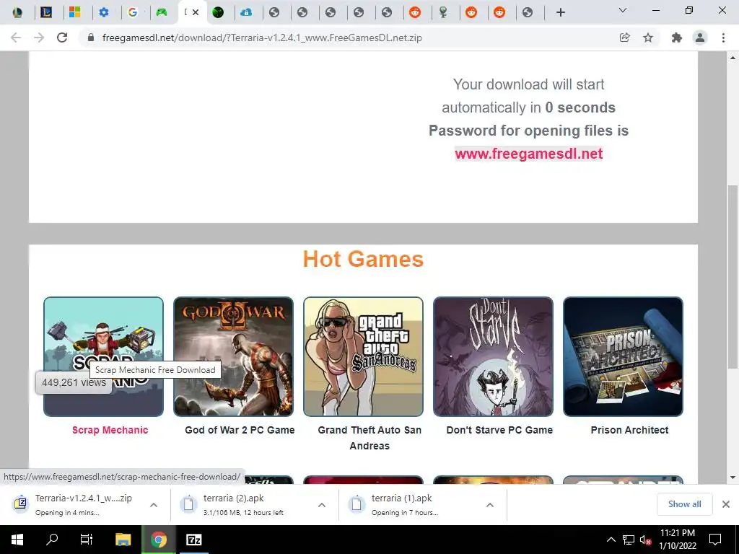Expand options for Terraria zip download
Screen dimensions: 739x554
(154, 504)
